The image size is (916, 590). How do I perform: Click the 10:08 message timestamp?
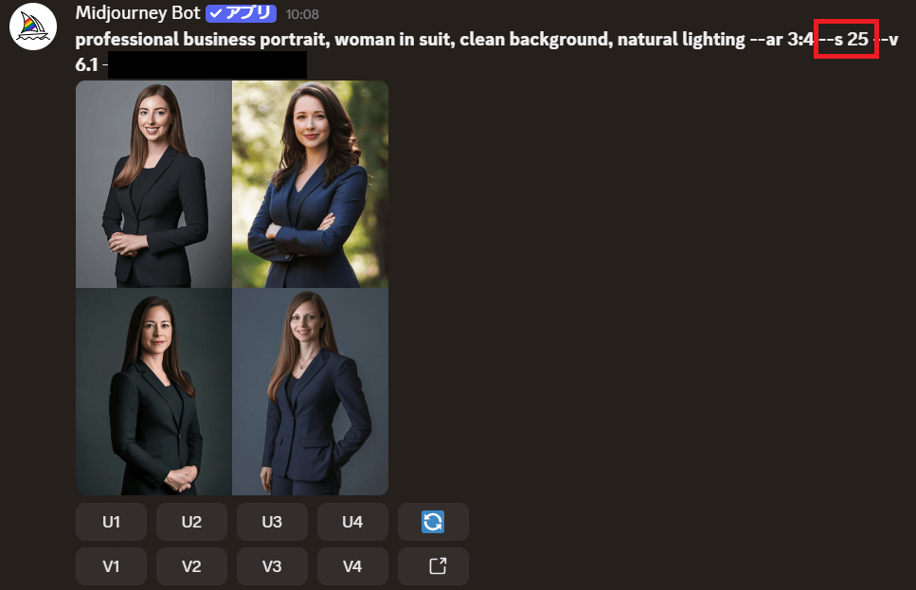pos(302,14)
